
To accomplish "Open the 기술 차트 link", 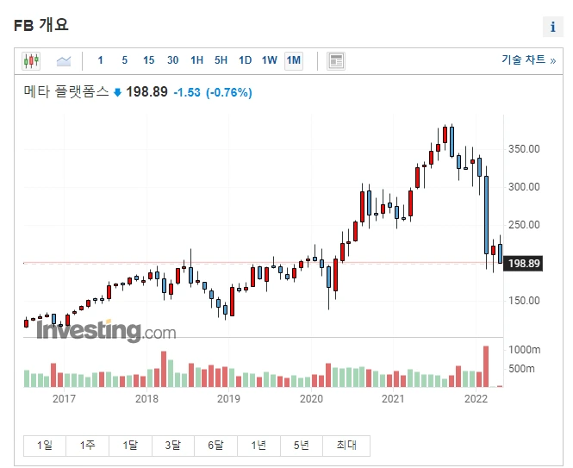I will click(x=528, y=59).
